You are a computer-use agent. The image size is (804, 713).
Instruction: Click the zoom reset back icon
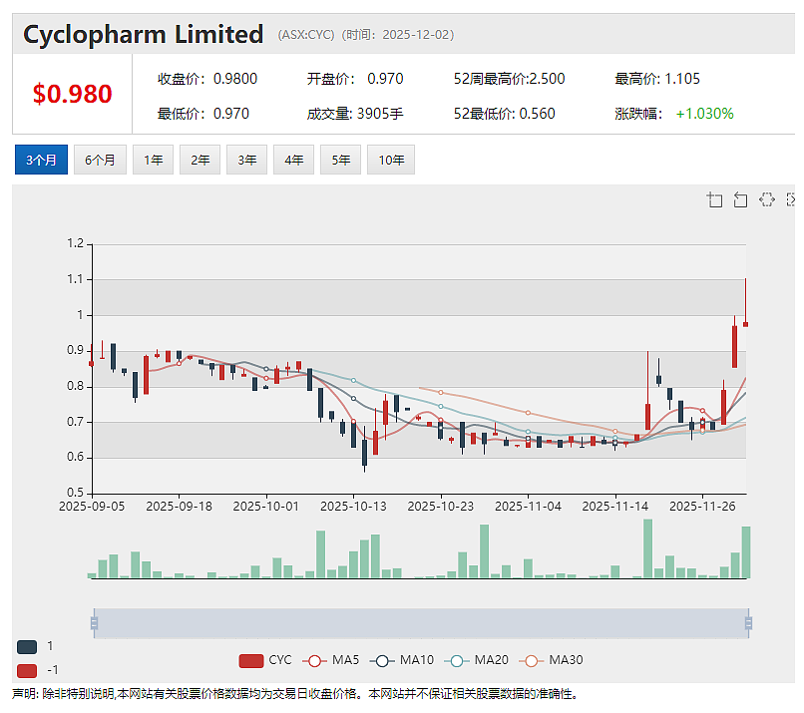pos(740,199)
